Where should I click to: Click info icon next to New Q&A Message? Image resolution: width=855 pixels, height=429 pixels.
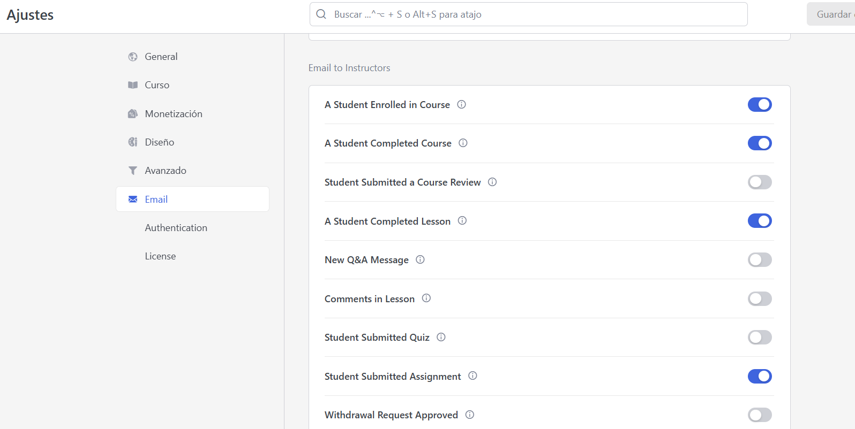(420, 260)
